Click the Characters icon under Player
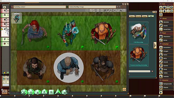174x98 pixels. click(x=161, y=37)
